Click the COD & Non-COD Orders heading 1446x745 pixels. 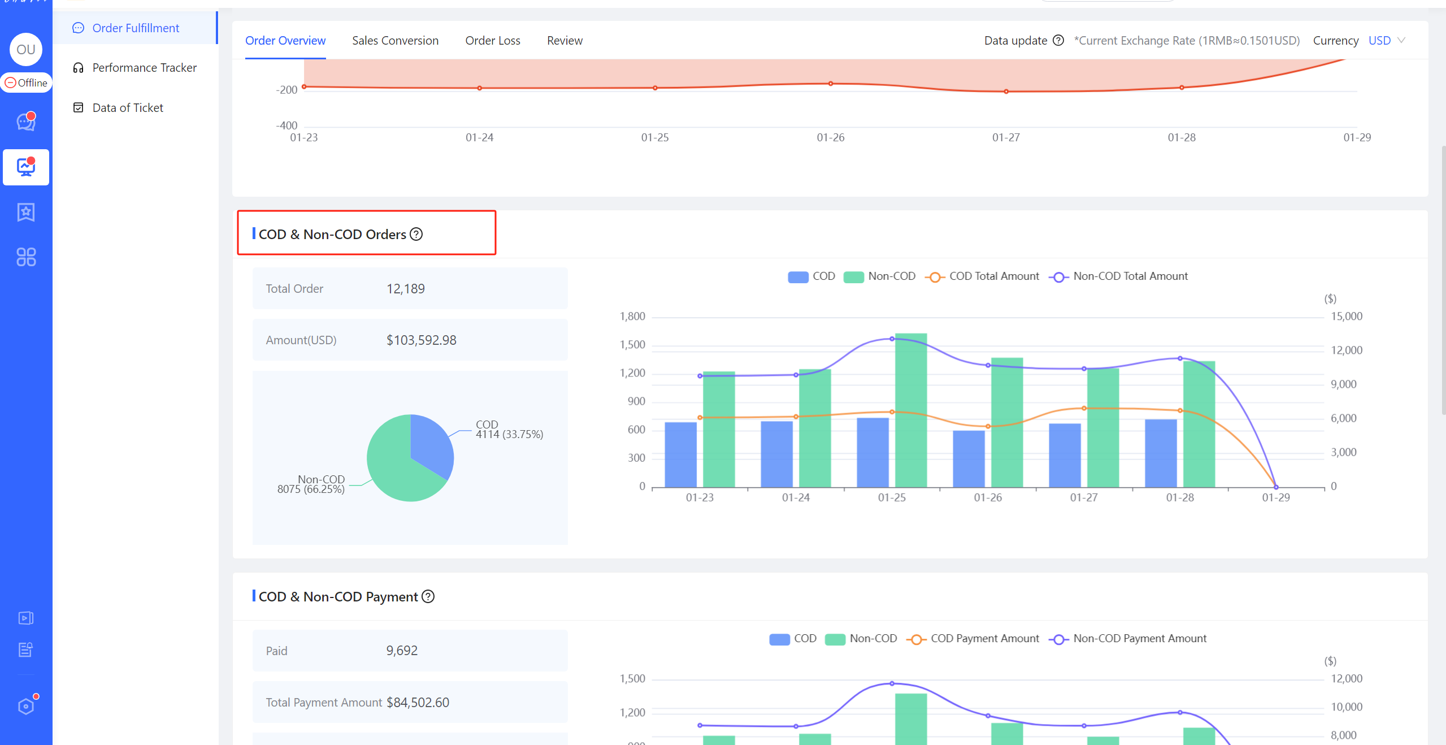(332, 234)
